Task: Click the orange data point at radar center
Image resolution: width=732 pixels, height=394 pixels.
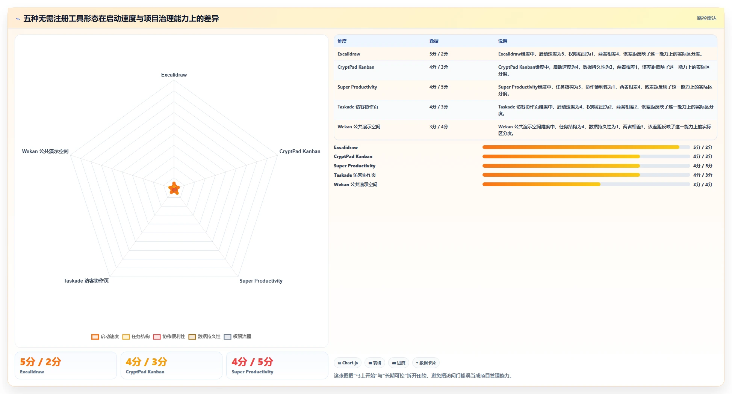Action: pos(174,189)
